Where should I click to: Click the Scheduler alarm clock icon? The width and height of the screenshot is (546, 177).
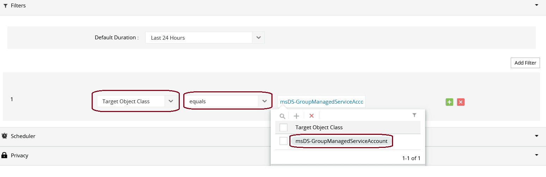tap(5, 136)
